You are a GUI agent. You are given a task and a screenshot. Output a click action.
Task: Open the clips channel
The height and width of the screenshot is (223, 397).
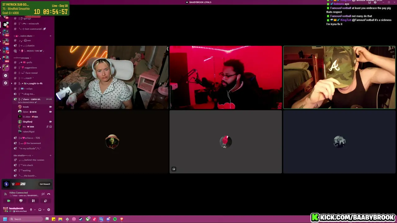(33, 89)
